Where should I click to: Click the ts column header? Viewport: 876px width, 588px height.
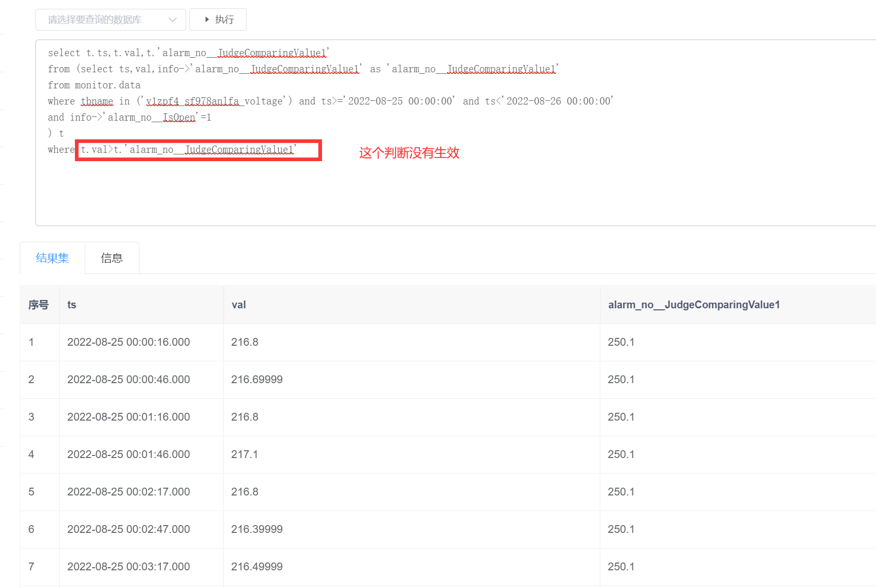pyautogui.click(x=71, y=305)
